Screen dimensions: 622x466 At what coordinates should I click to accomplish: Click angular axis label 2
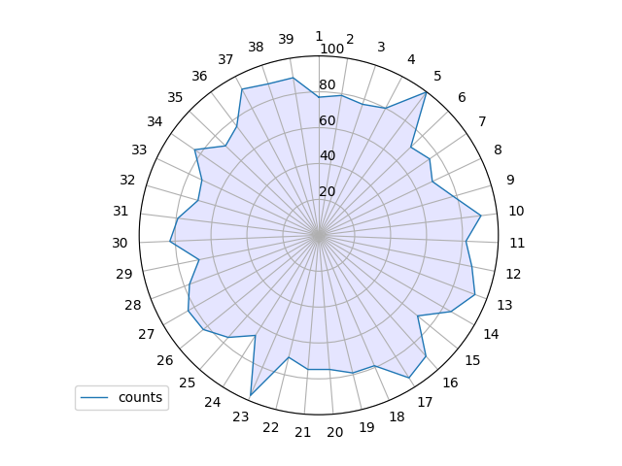(x=350, y=39)
